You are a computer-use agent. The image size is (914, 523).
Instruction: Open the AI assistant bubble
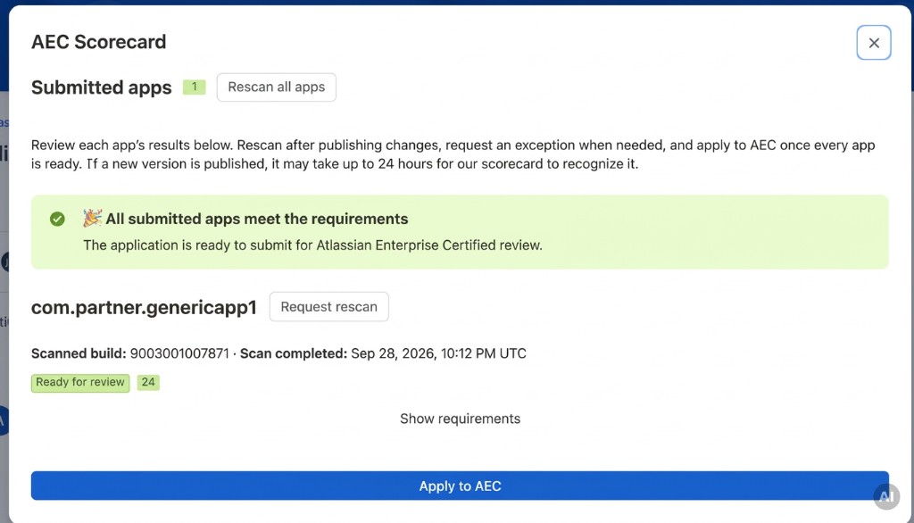coord(886,497)
